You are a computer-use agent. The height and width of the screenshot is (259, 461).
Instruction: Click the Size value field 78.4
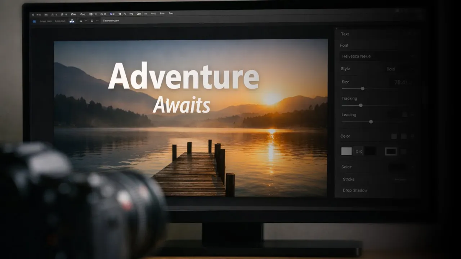[401, 82]
